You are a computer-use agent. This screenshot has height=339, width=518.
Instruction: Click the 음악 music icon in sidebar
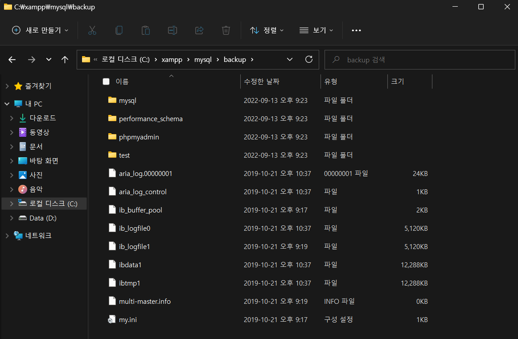22,189
